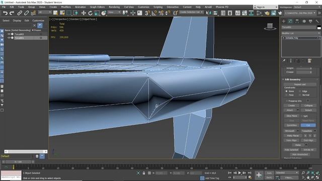Select the None constraint radio button
Image resolution: width=322 pixels, height=181 pixels.
286,91
